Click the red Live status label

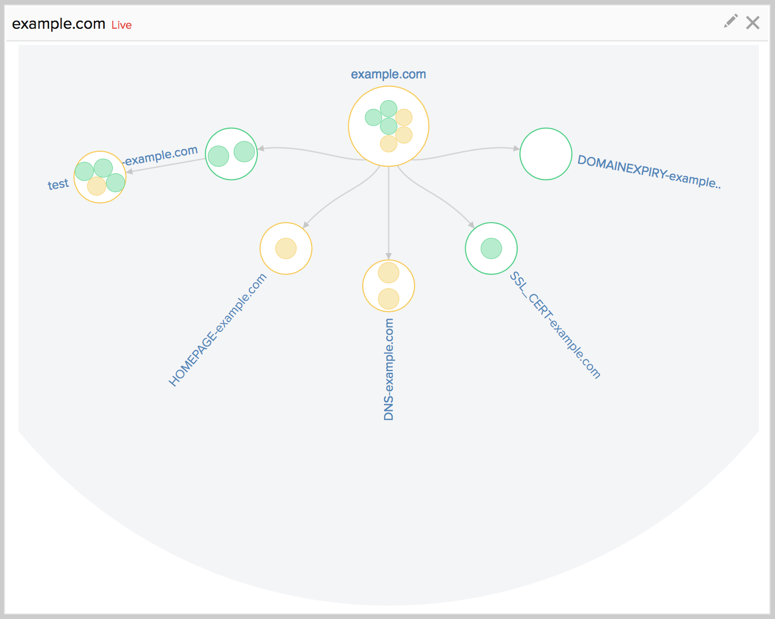(x=121, y=25)
